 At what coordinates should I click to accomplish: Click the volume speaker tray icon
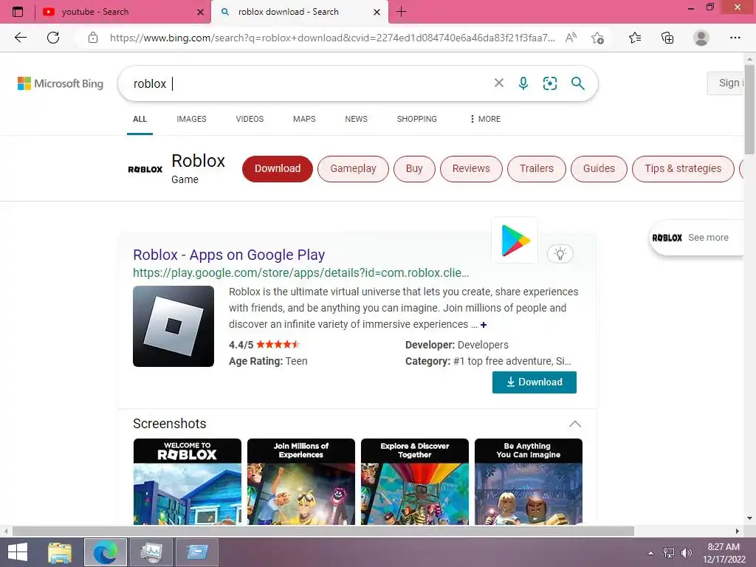click(686, 553)
